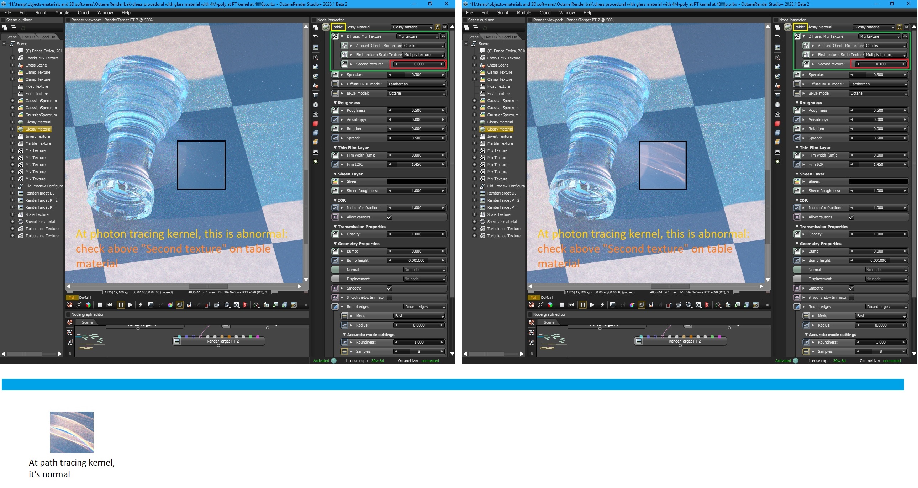Select RenderTarget DL in left scene outliner
Viewport: 918px width, 488px height.
(x=40, y=193)
